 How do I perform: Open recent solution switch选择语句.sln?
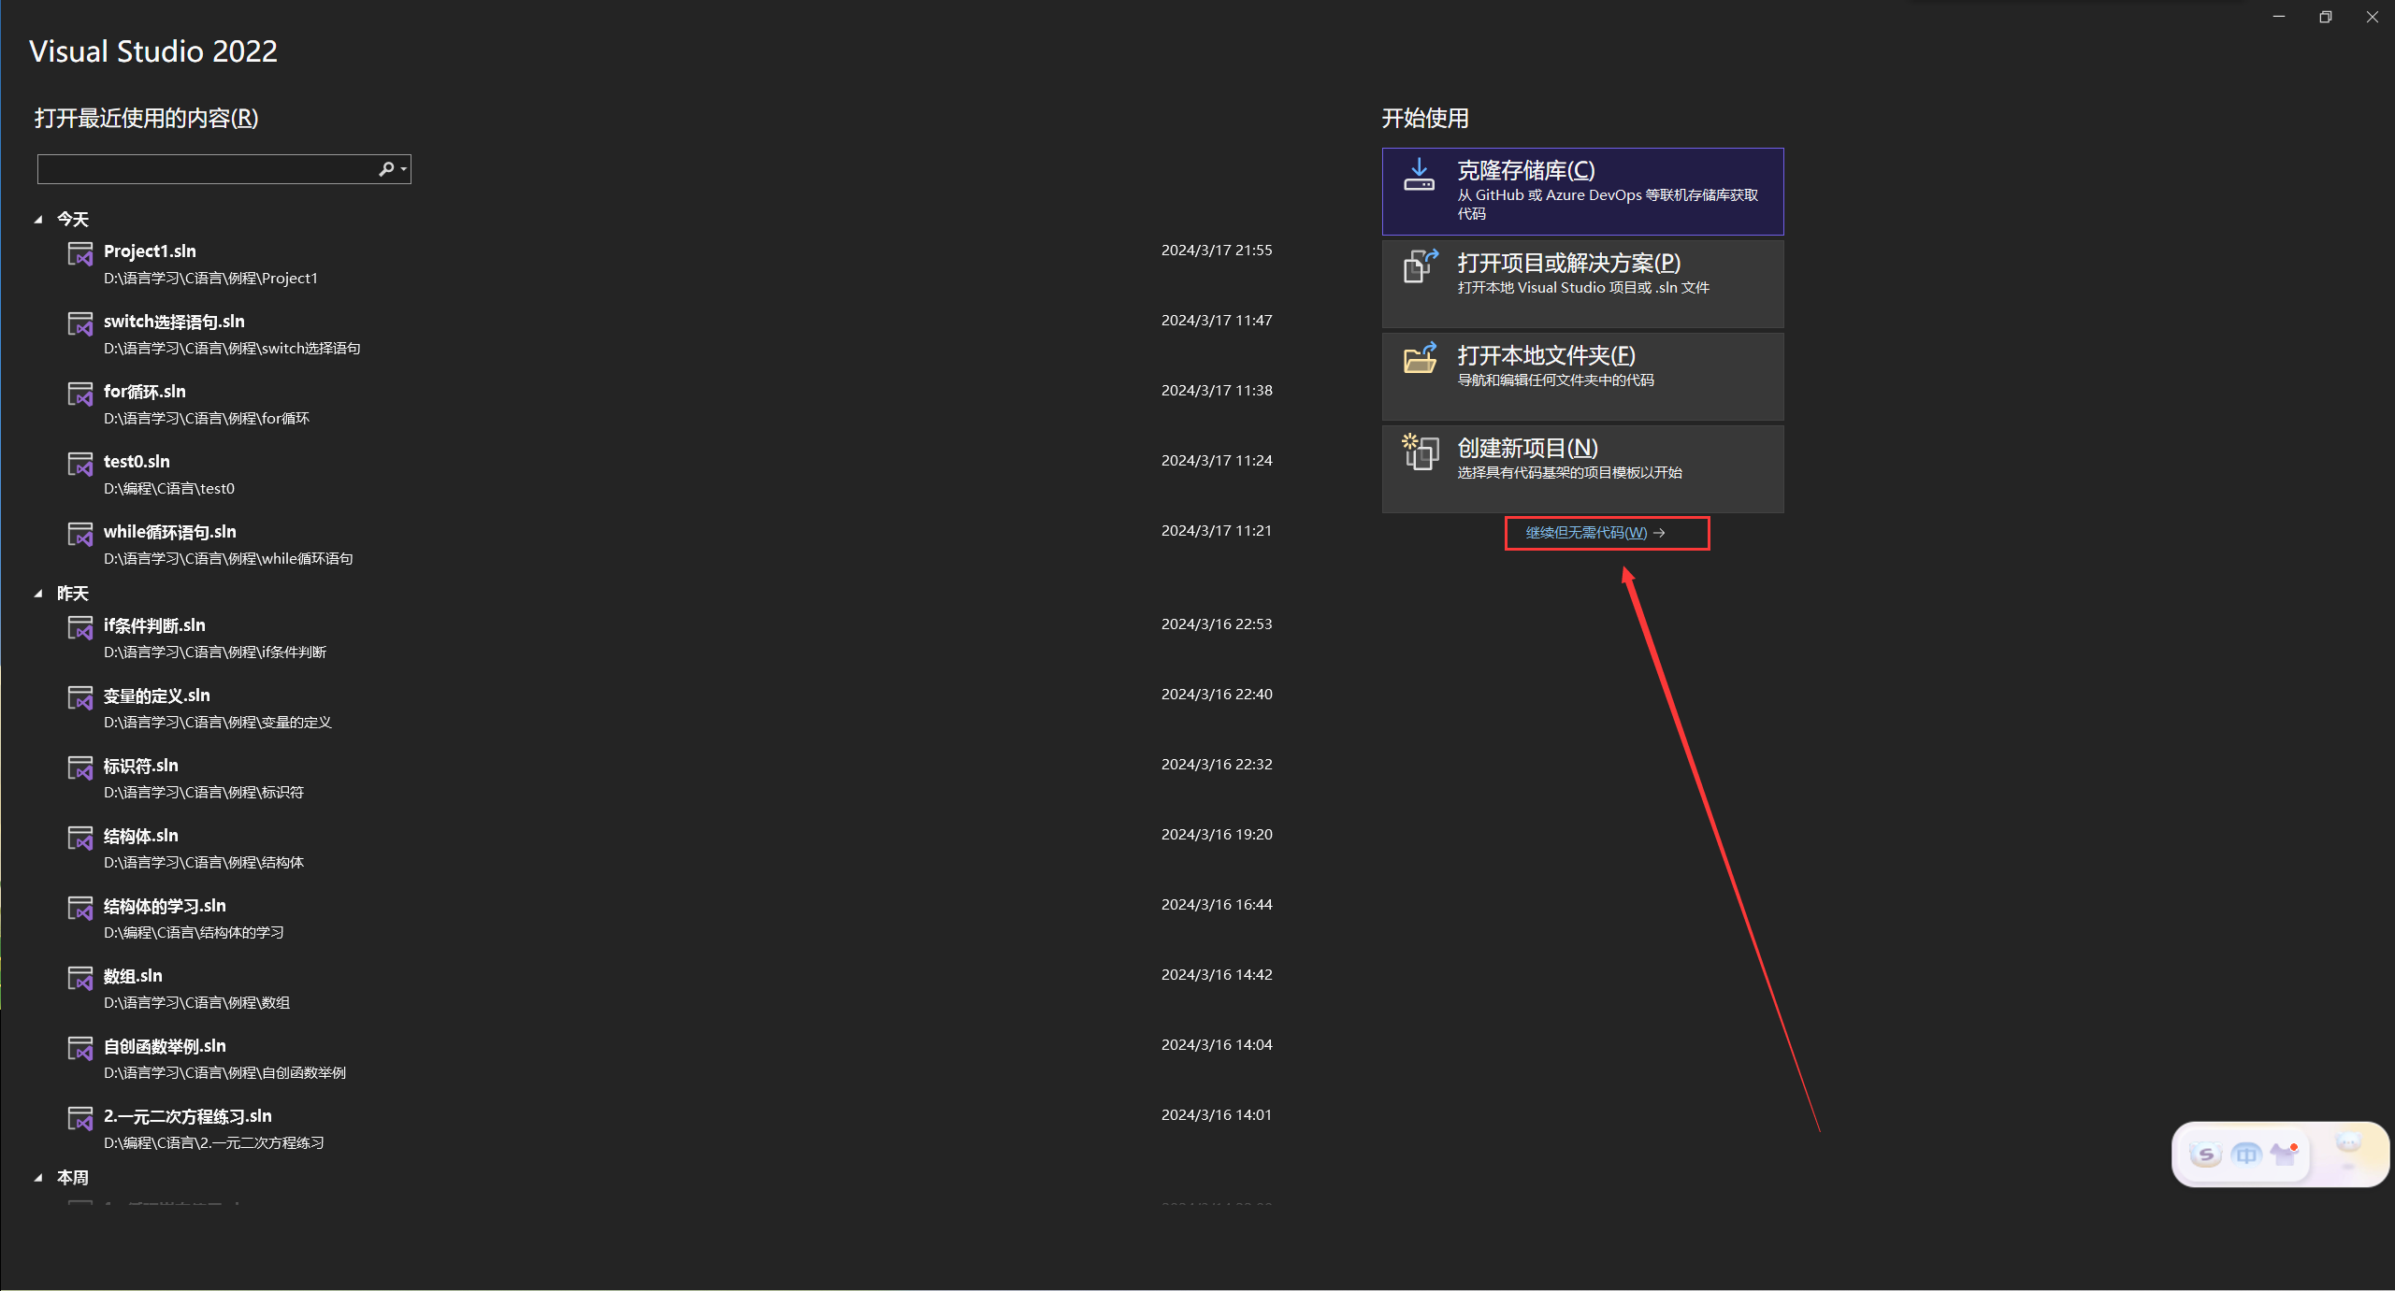[x=670, y=334]
